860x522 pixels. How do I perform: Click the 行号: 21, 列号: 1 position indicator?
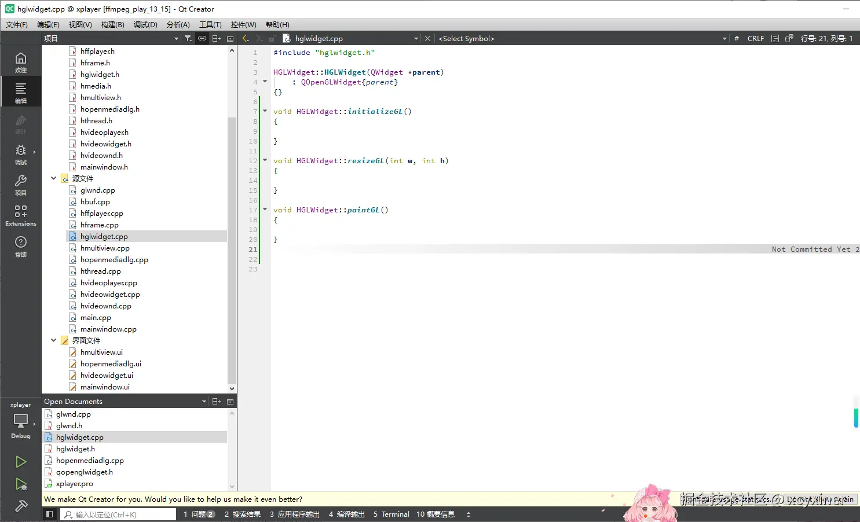[x=826, y=38]
